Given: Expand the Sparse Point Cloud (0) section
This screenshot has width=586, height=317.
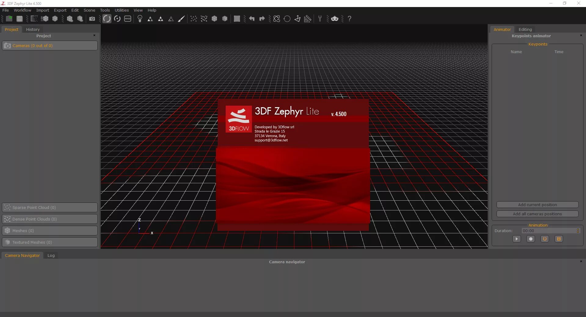Looking at the screenshot, I should click(x=50, y=207).
